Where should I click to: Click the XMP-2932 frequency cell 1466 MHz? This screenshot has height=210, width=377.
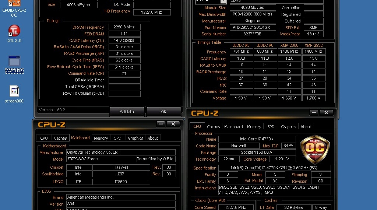point(314,51)
